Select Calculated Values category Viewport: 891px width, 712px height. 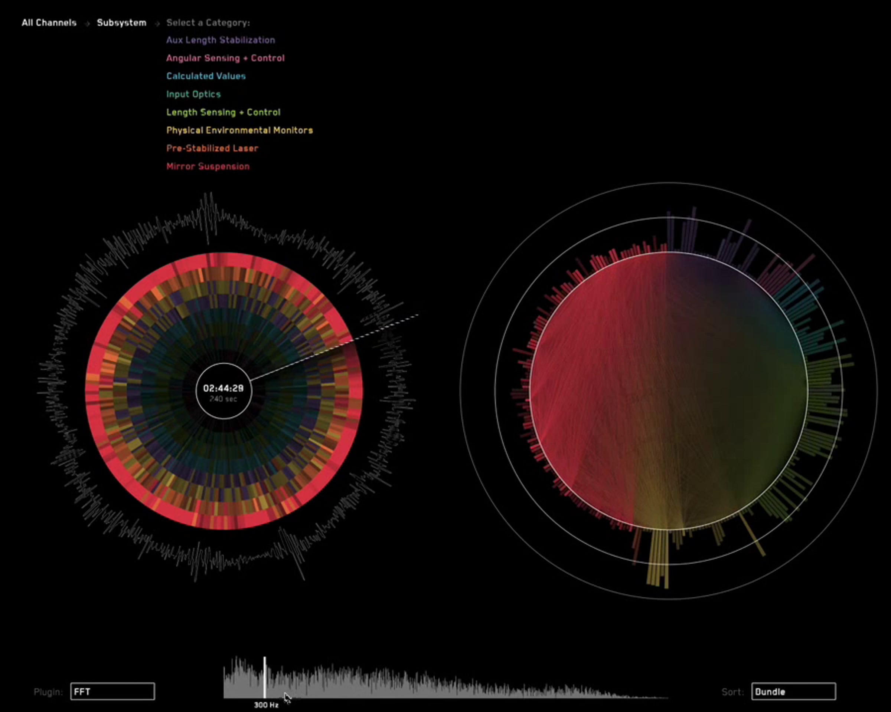(x=206, y=76)
